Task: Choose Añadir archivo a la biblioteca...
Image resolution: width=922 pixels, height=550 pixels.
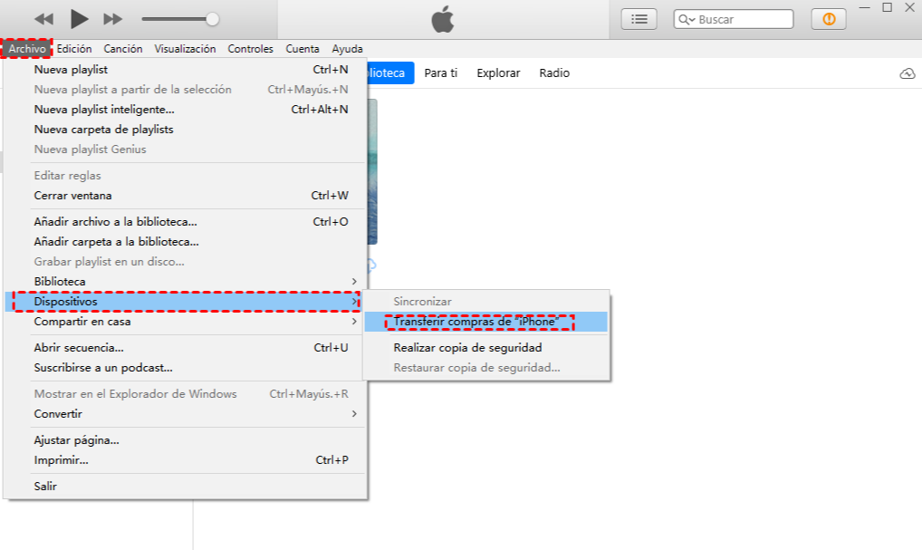Action: 186,222
